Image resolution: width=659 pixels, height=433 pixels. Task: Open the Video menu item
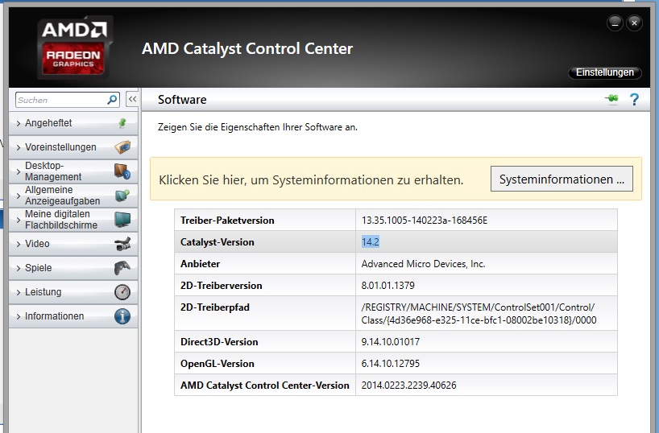coord(73,244)
